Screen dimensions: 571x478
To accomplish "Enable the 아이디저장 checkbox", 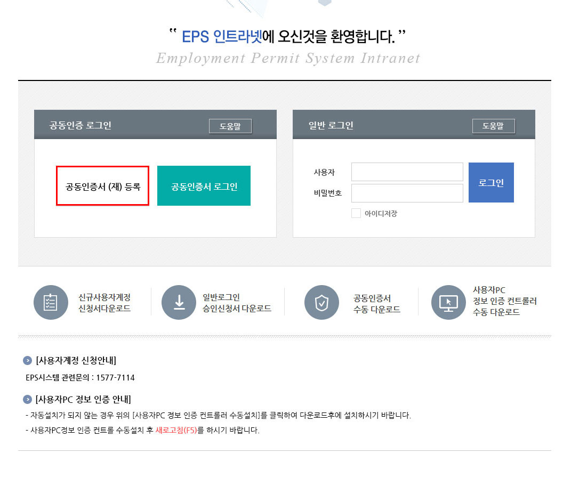I will [356, 213].
